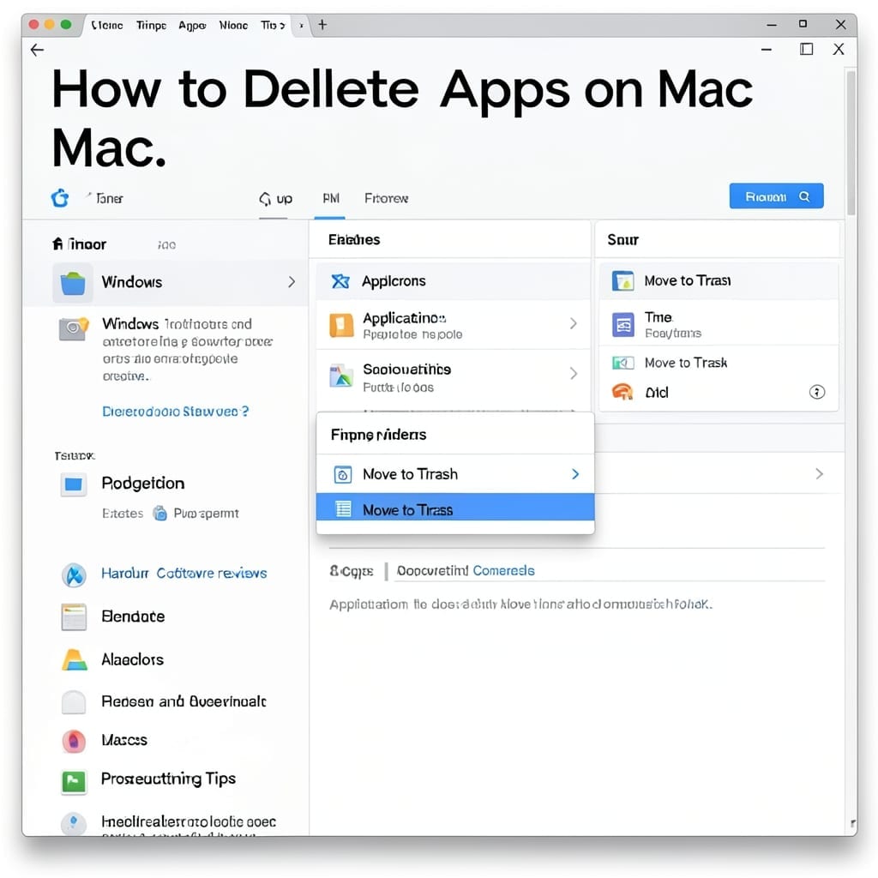Click the home icon beside Tinoor
Image resolution: width=878 pixels, height=878 pixels.
coord(57,244)
